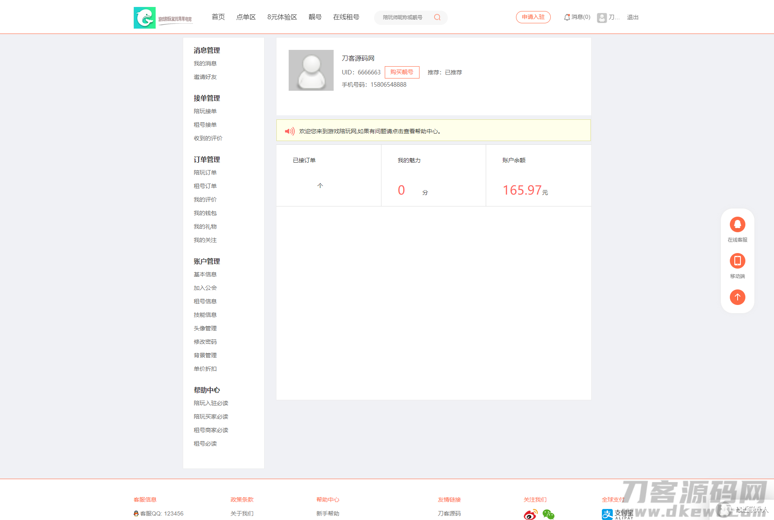The image size is (774, 520).
Task: Click the 已接订单 card label
Action: click(x=304, y=160)
